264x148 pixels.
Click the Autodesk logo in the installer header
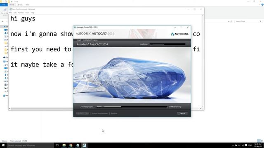click(180, 34)
